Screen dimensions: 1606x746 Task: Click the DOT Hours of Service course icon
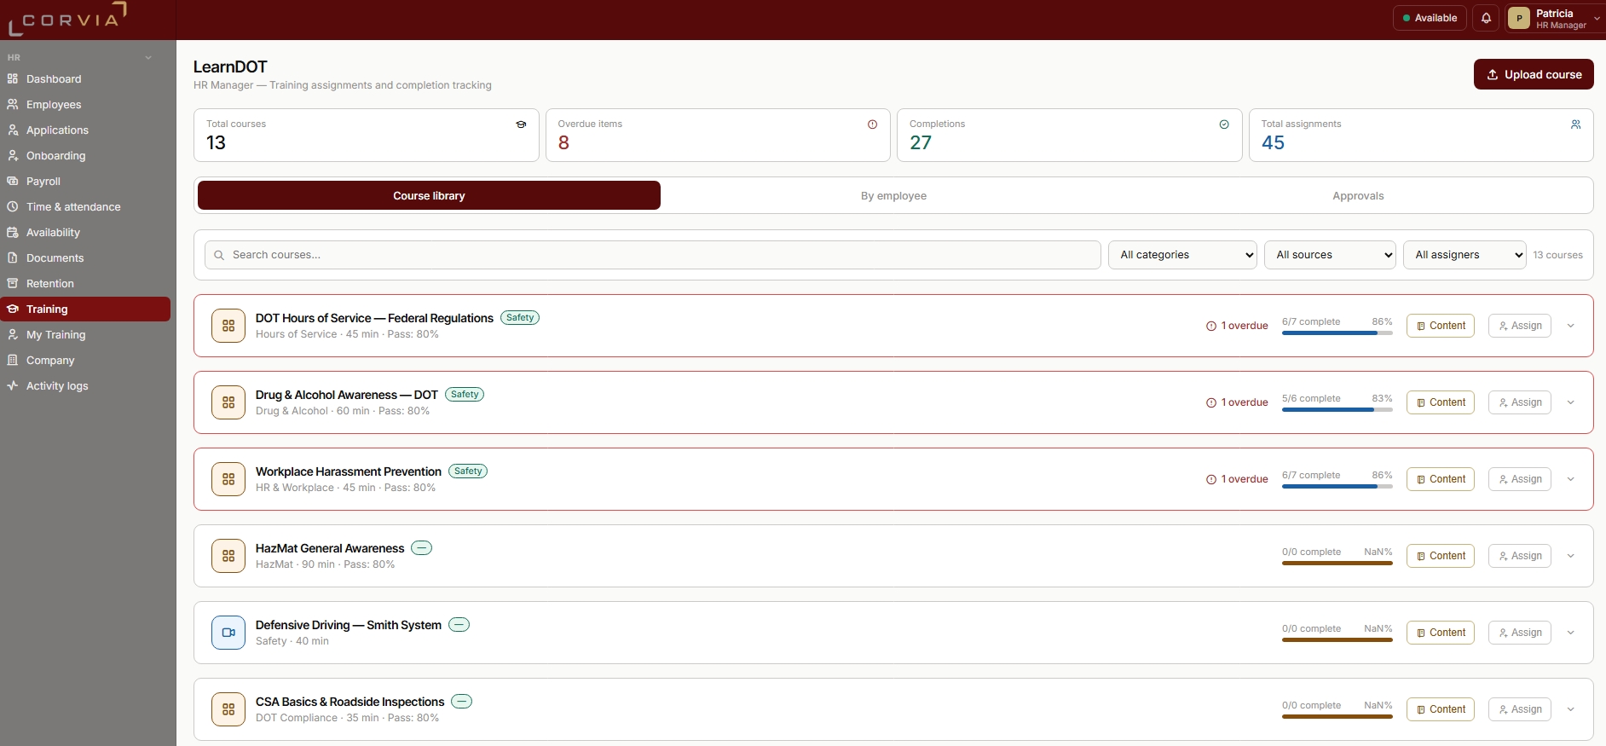(x=228, y=326)
